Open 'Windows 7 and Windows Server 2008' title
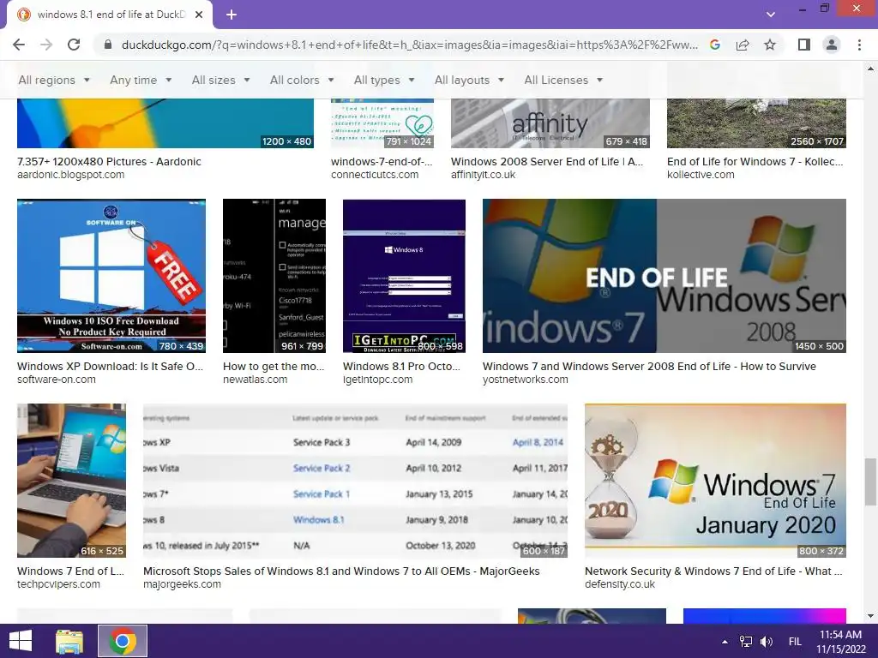The image size is (878, 658). pos(650,367)
